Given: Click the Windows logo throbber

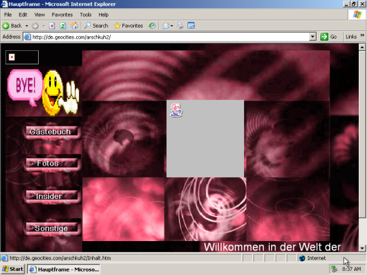Looking at the screenshot, I should (x=357, y=15).
